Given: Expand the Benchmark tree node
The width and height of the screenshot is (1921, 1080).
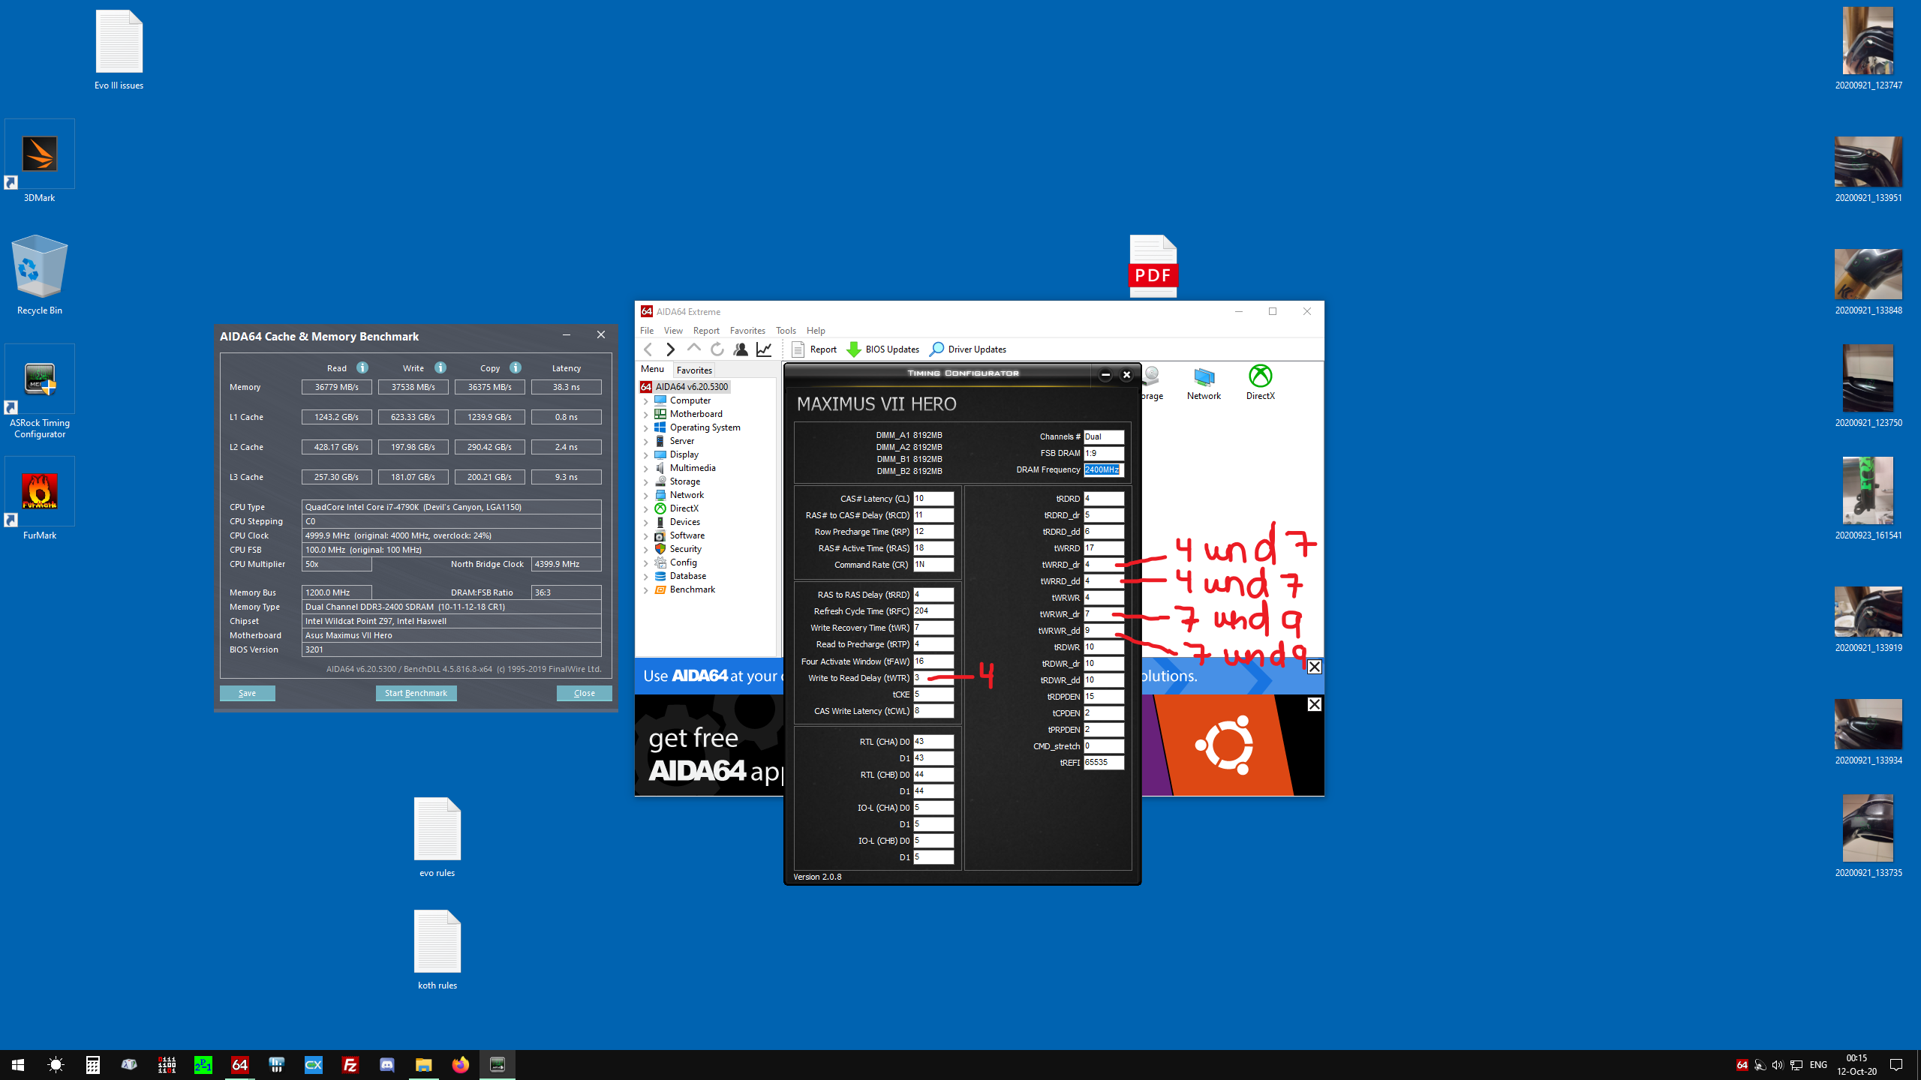Looking at the screenshot, I should click(646, 590).
